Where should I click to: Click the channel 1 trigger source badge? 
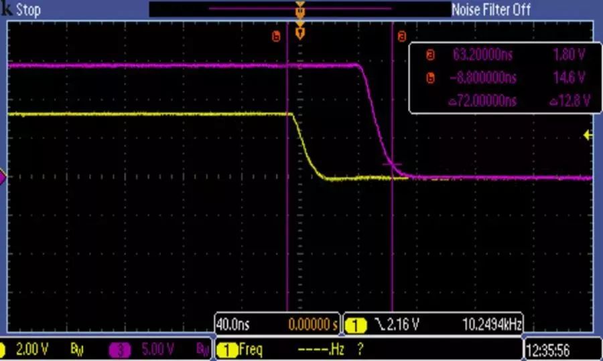356,326
